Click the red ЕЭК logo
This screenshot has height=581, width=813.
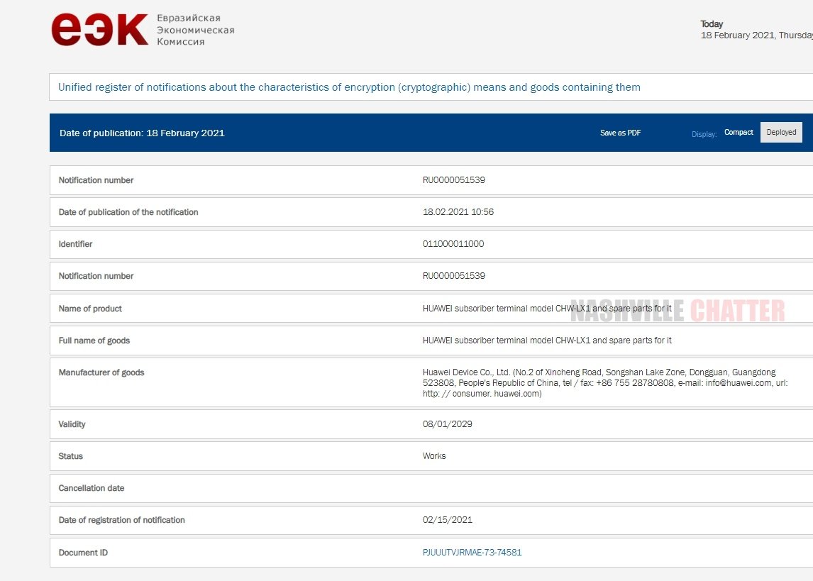[x=99, y=30]
